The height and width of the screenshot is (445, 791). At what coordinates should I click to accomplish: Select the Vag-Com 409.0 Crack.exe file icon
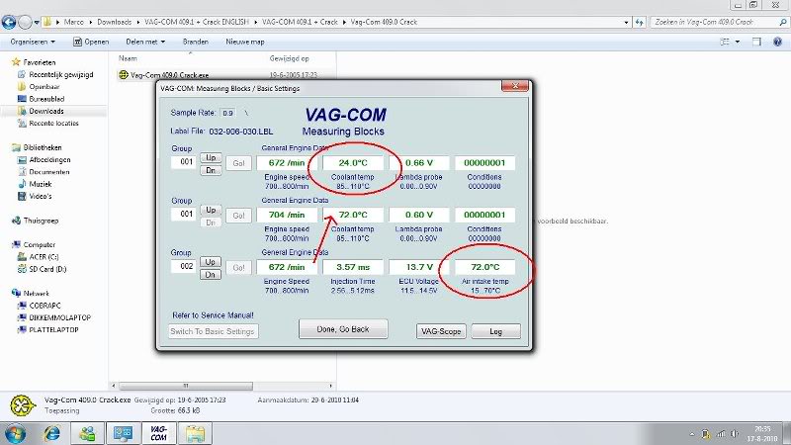[123, 75]
